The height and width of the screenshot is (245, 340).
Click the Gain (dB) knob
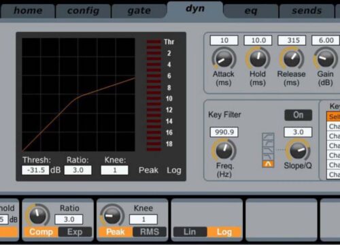[326, 59]
